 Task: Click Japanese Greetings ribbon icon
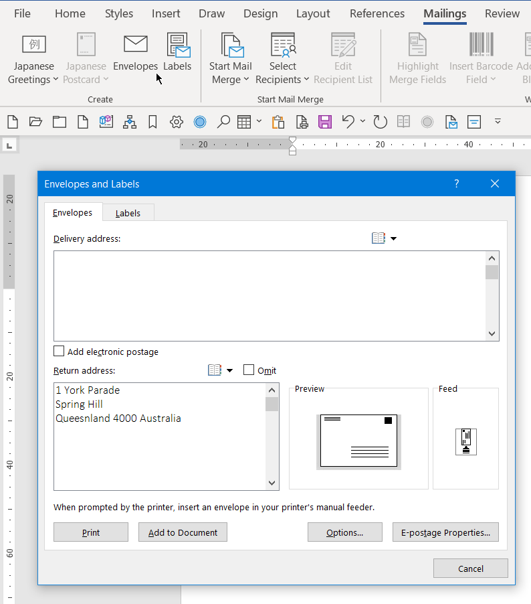34,44
